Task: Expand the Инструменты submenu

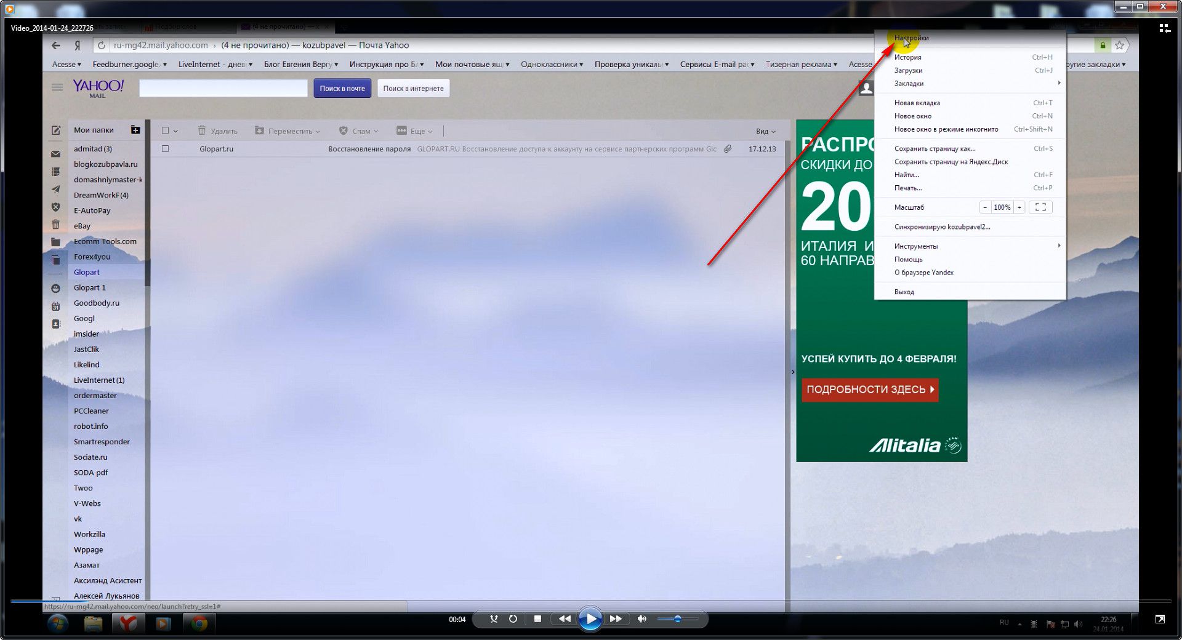Action: (970, 246)
